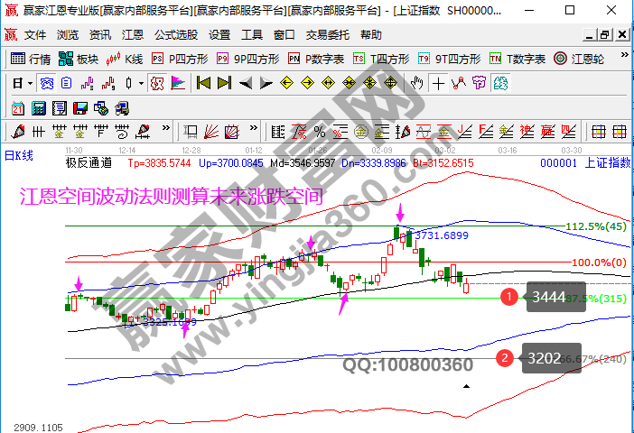Open the 板块 sector view
Image resolution: width=634 pixels, height=433 pixels.
pos(78,59)
